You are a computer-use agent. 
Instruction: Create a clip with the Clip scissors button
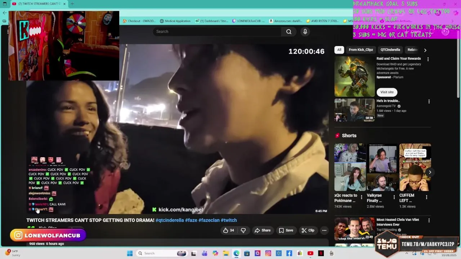tap(308, 230)
